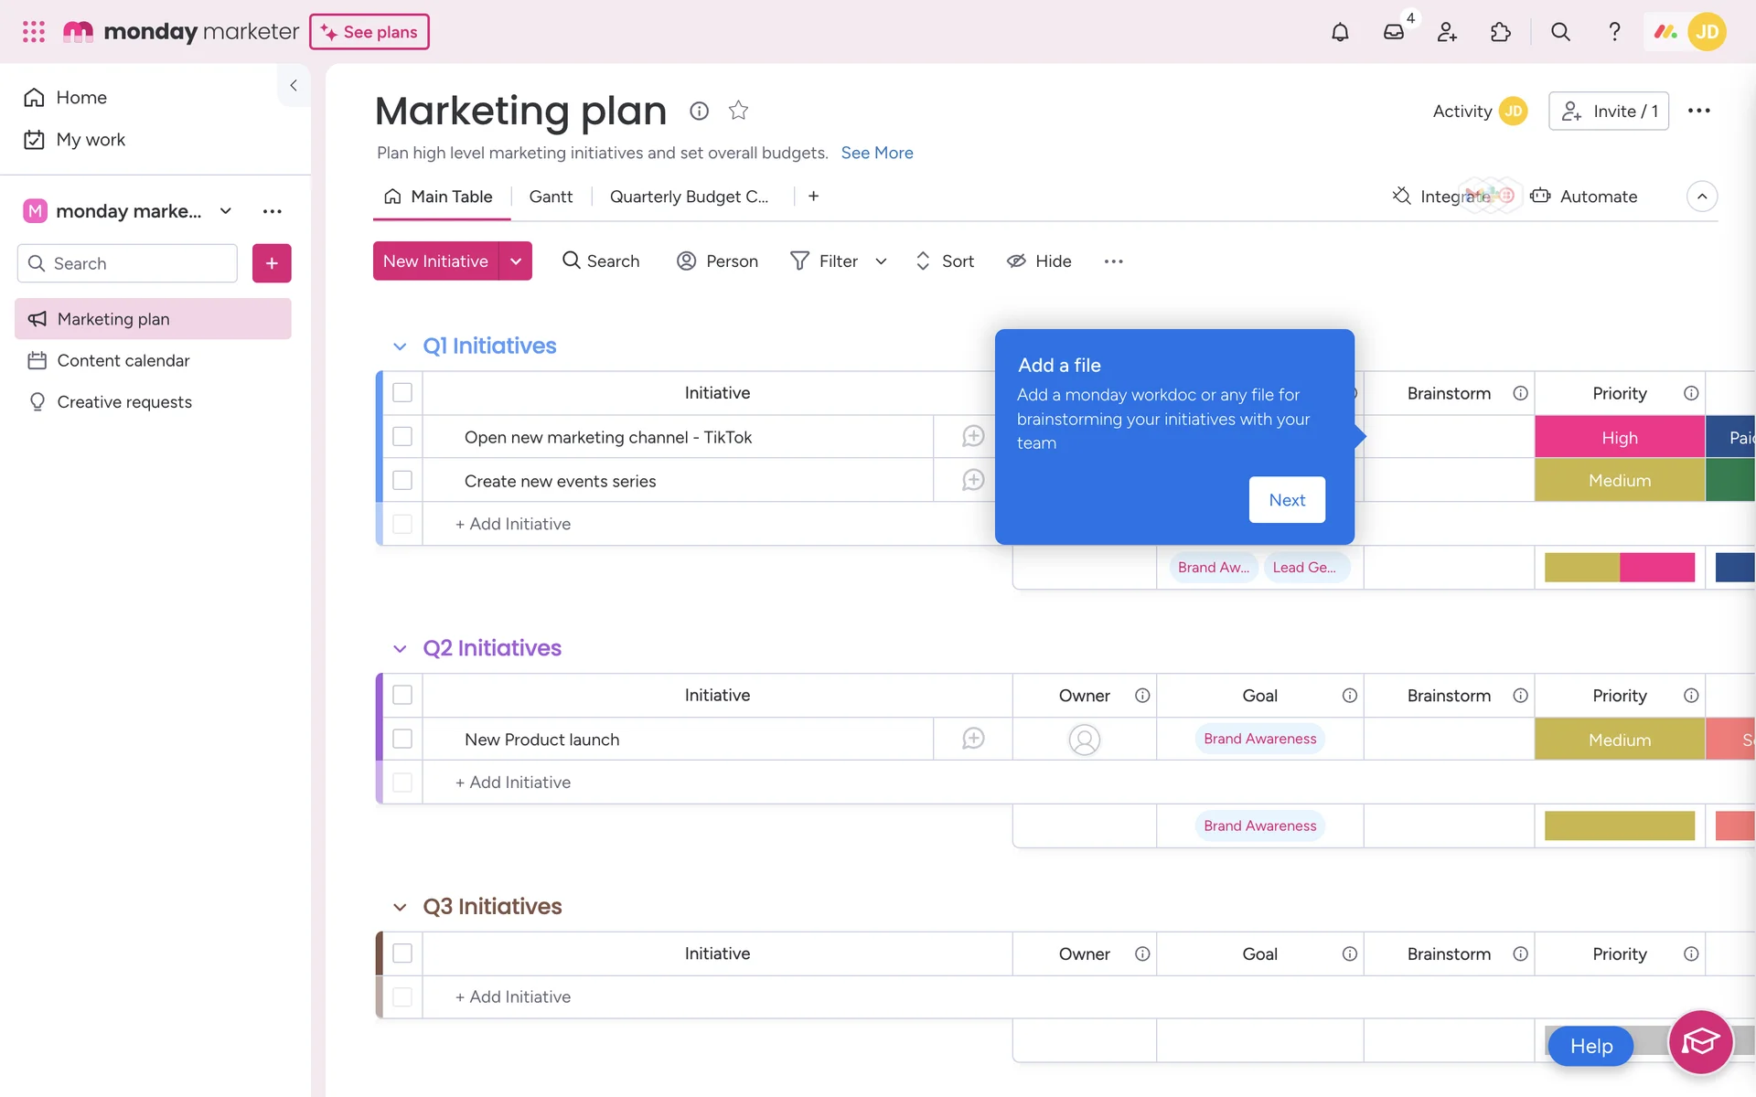Open the notifications bell
Screen dimensions: 1756x1097
pos(1339,32)
